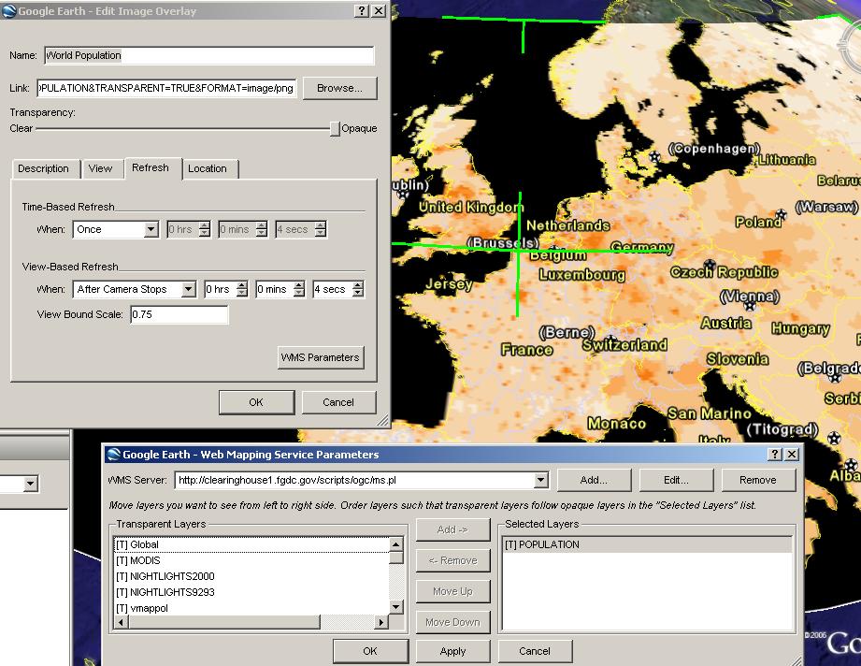The width and height of the screenshot is (861, 666).
Task: Increase View-Based Refresh hours stepper
Action: [x=242, y=285]
